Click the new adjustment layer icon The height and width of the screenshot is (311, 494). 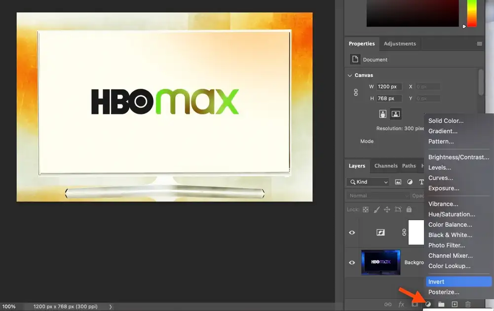click(428, 305)
